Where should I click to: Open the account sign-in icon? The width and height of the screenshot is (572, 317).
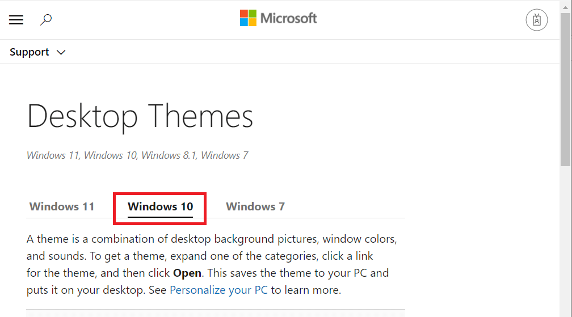coord(536,20)
